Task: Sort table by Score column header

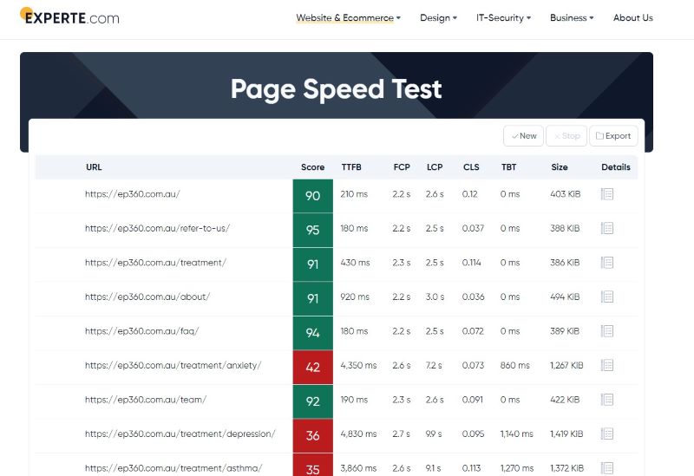Action: click(312, 167)
